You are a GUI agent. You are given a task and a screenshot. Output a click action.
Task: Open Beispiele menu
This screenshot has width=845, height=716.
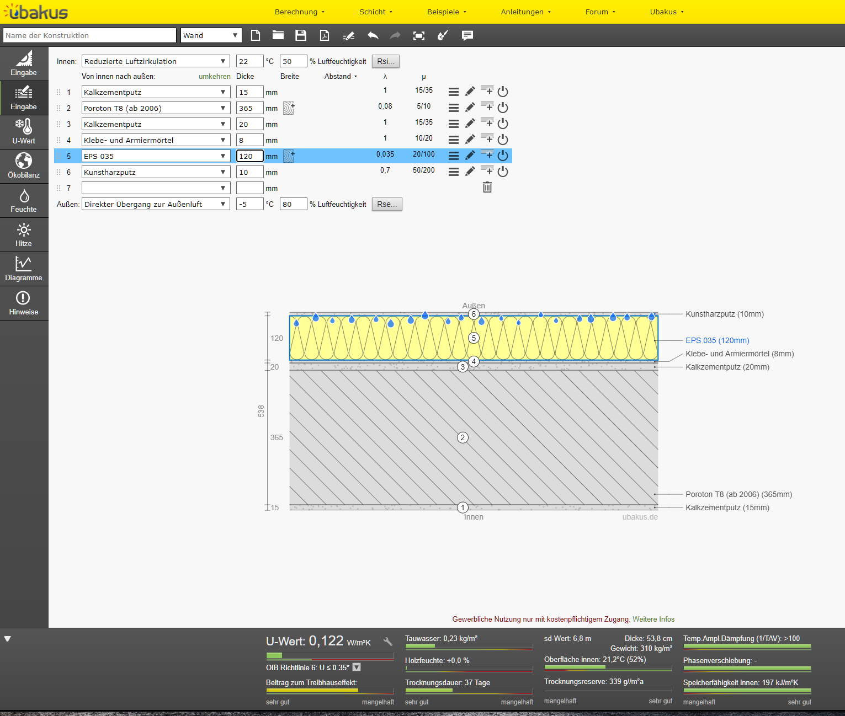(x=447, y=12)
